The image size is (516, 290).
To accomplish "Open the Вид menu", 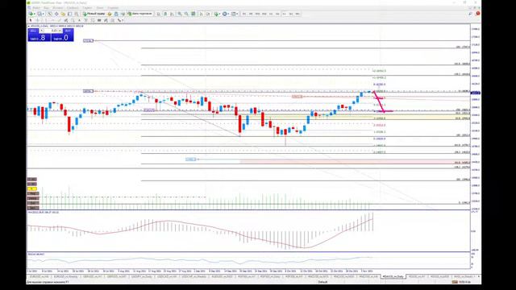I will click(46, 7).
